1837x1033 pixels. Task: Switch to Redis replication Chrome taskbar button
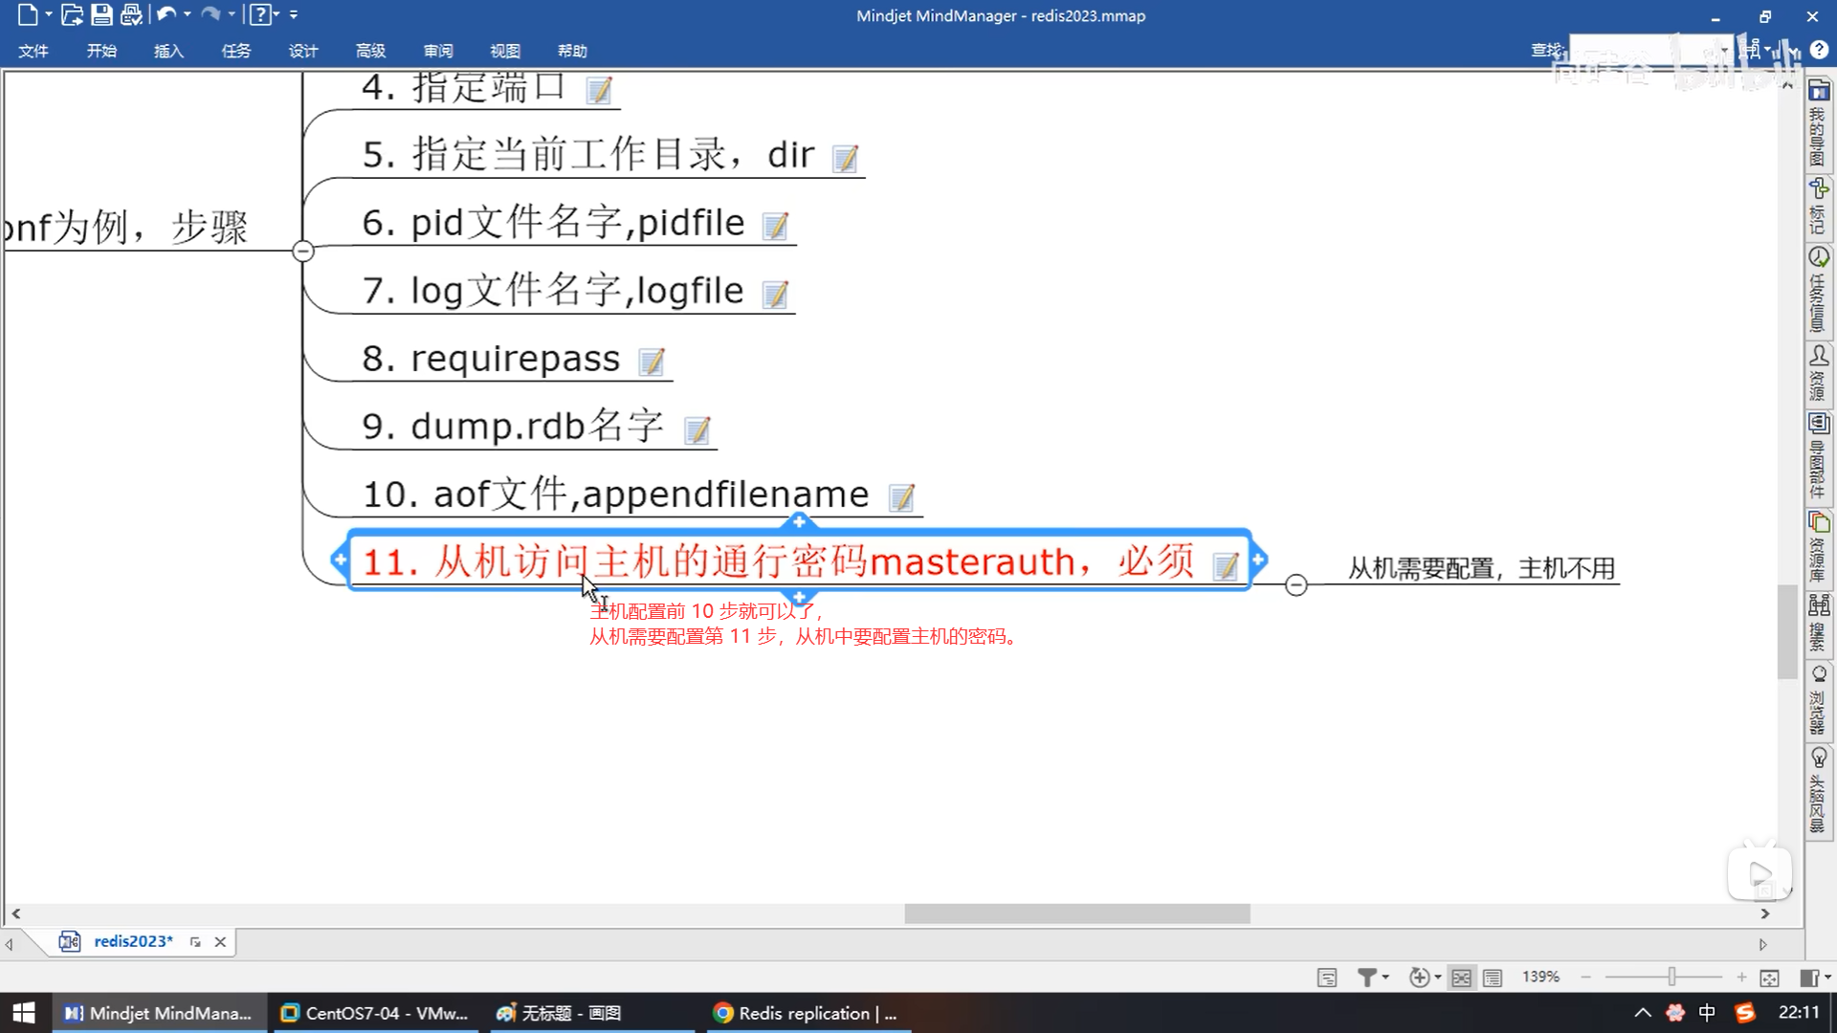(x=808, y=1013)
